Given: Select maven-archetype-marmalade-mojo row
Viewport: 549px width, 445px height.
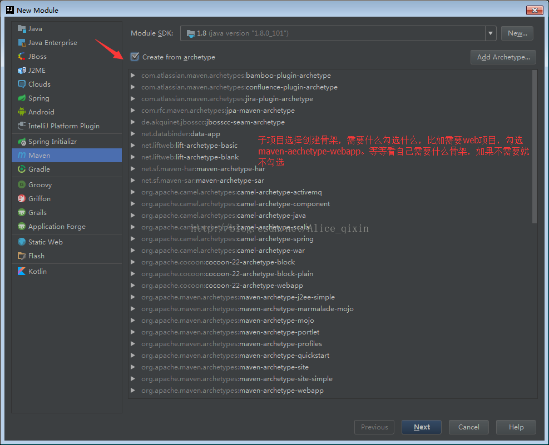Looking at the screenshot, I should pyautogui.click(x=330, y=309).
